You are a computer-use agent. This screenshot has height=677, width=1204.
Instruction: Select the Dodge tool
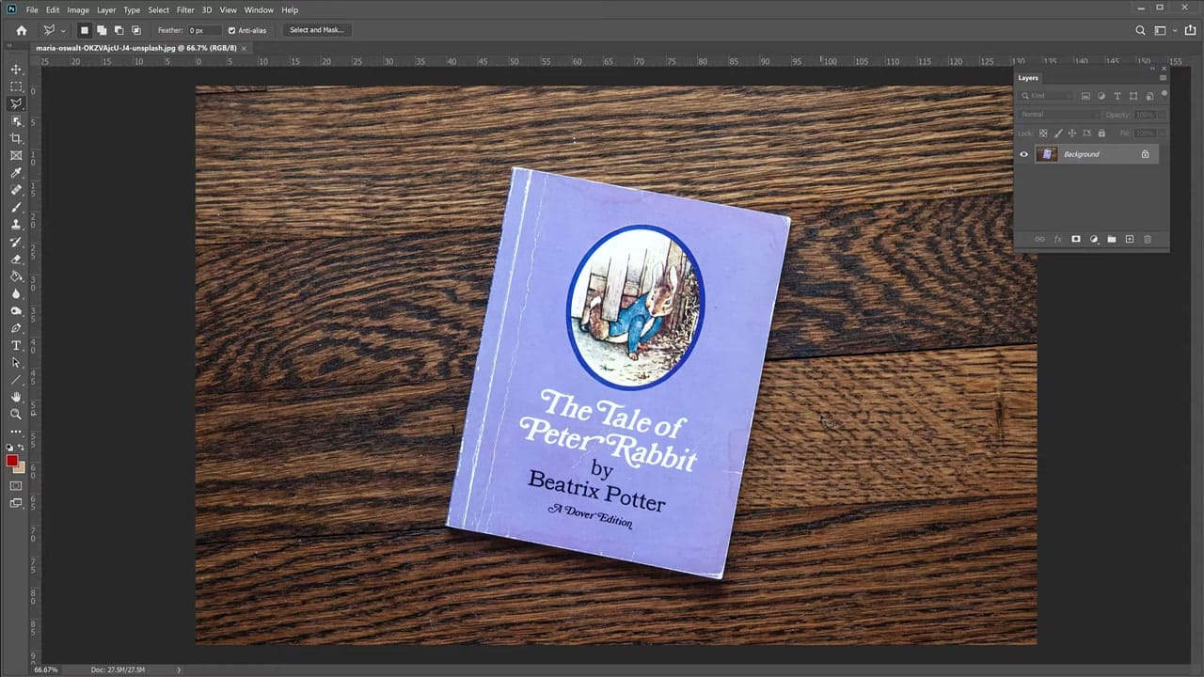16,310
